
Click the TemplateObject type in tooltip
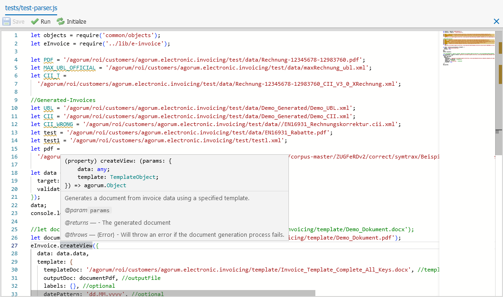[132, 177]
